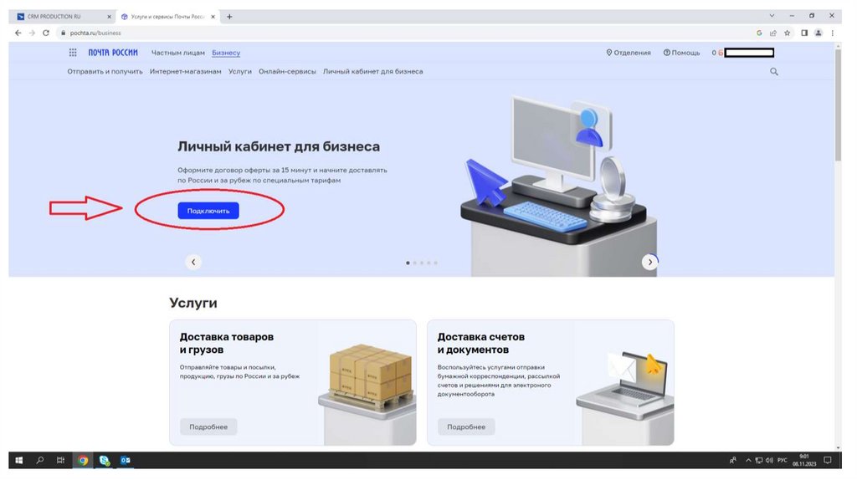Image resolution: width=857 pixels, height=480 pixels.
Task: Expand hidden system tray icons chevron
Action: (748, 460)
